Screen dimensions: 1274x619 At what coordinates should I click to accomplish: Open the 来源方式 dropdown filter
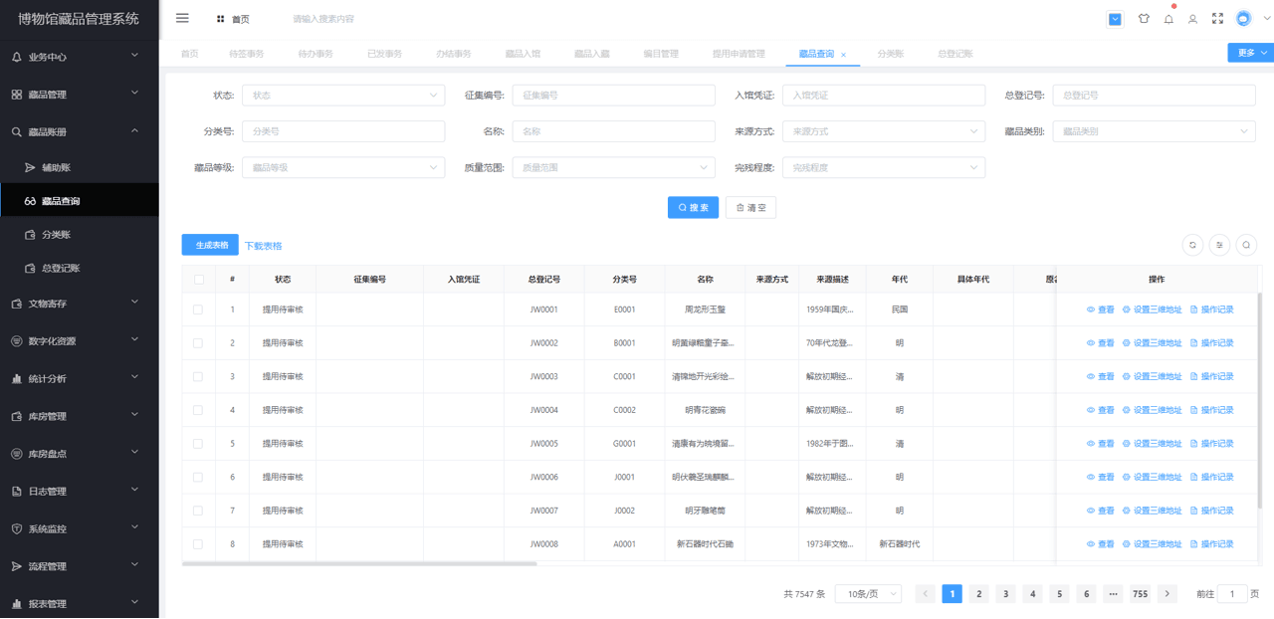tap(884, 131)
